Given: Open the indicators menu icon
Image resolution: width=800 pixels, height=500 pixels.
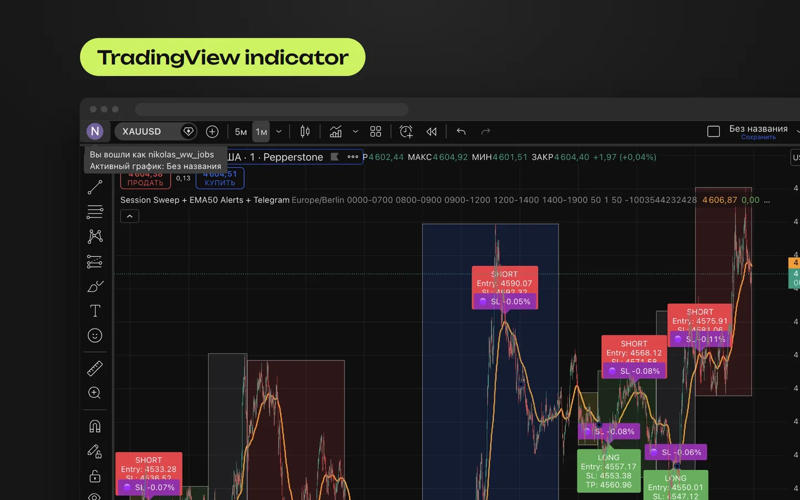Looking at the screenshot, I should tap(336, 132).
